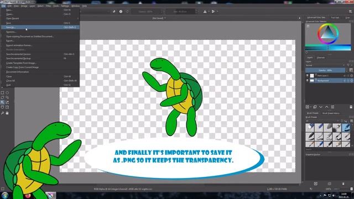Expand the Open Recent submenu
This screenshot has height=199, width=354.
[40, 18]
